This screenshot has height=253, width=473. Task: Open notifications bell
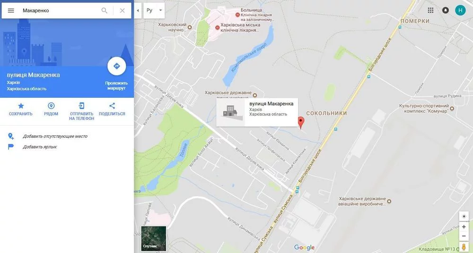445,10
